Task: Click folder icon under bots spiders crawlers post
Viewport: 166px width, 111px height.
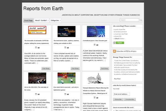Action: tap(68, 47)
